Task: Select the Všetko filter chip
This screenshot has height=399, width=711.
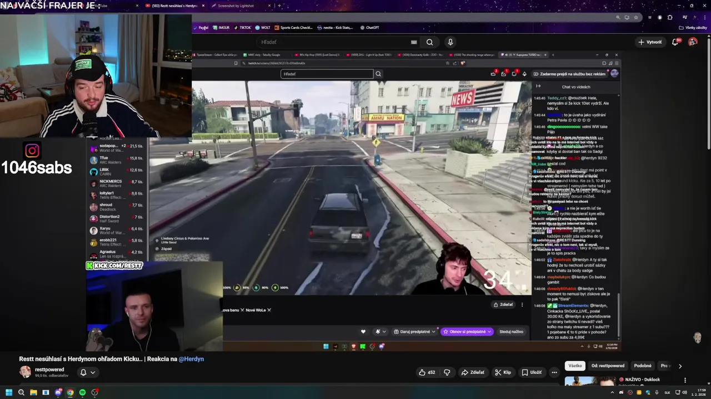Action: 575,366
